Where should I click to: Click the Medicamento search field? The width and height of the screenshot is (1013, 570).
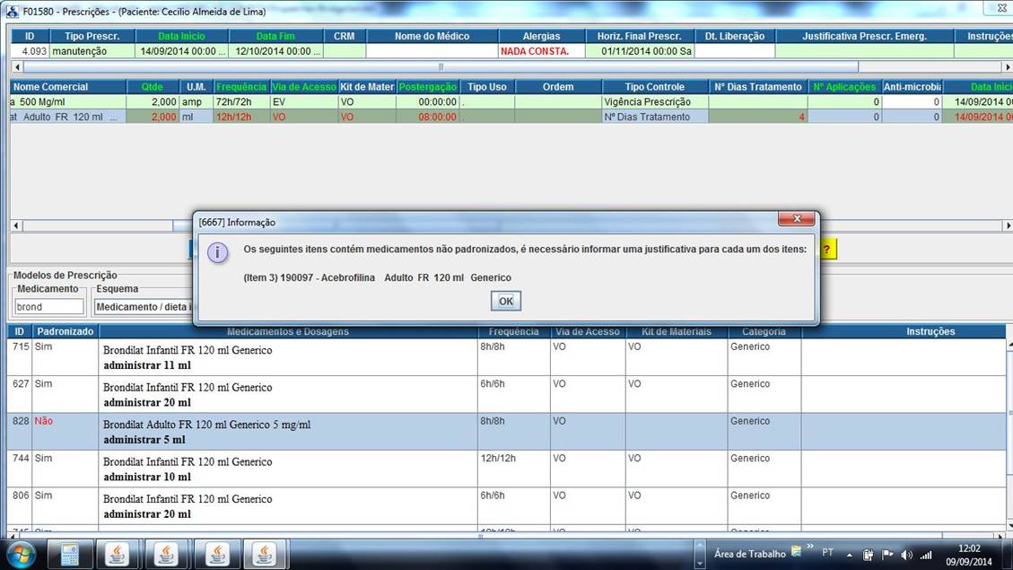tap(49, 307)
